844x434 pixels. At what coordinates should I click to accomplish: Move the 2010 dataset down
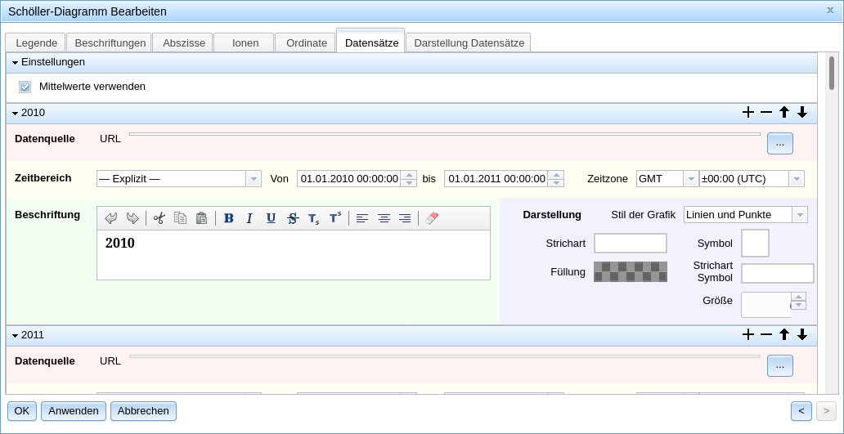[x=802, y=113]
